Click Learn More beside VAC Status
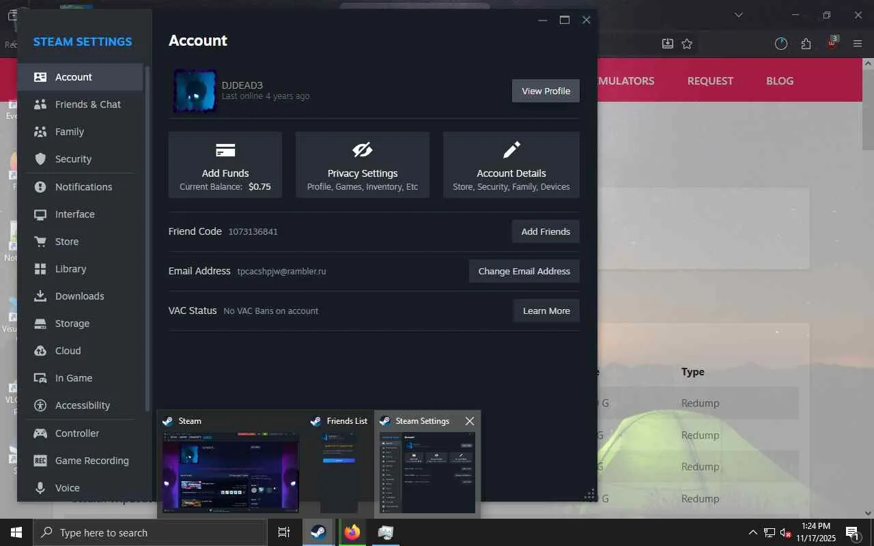The height and width of the screenshot is (546, 874). 546,311
